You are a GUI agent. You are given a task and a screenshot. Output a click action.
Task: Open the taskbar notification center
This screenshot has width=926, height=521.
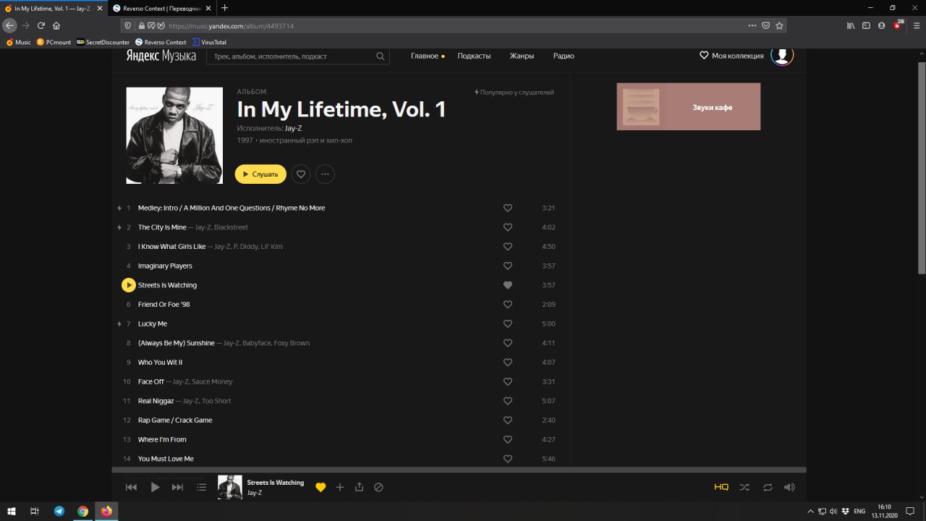point(910,511)
